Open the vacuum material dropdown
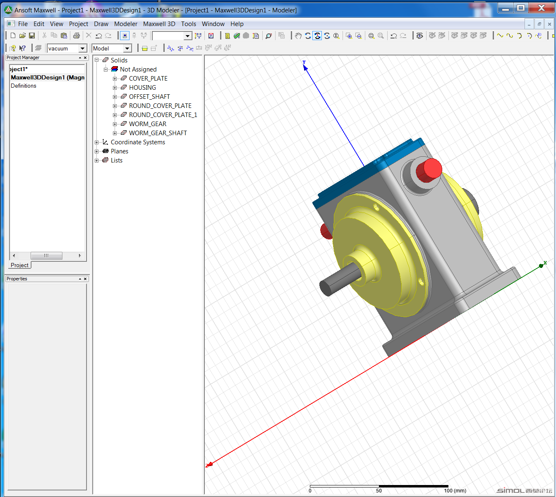This screenshot has height=497, width=556. (x=82, y=48)
